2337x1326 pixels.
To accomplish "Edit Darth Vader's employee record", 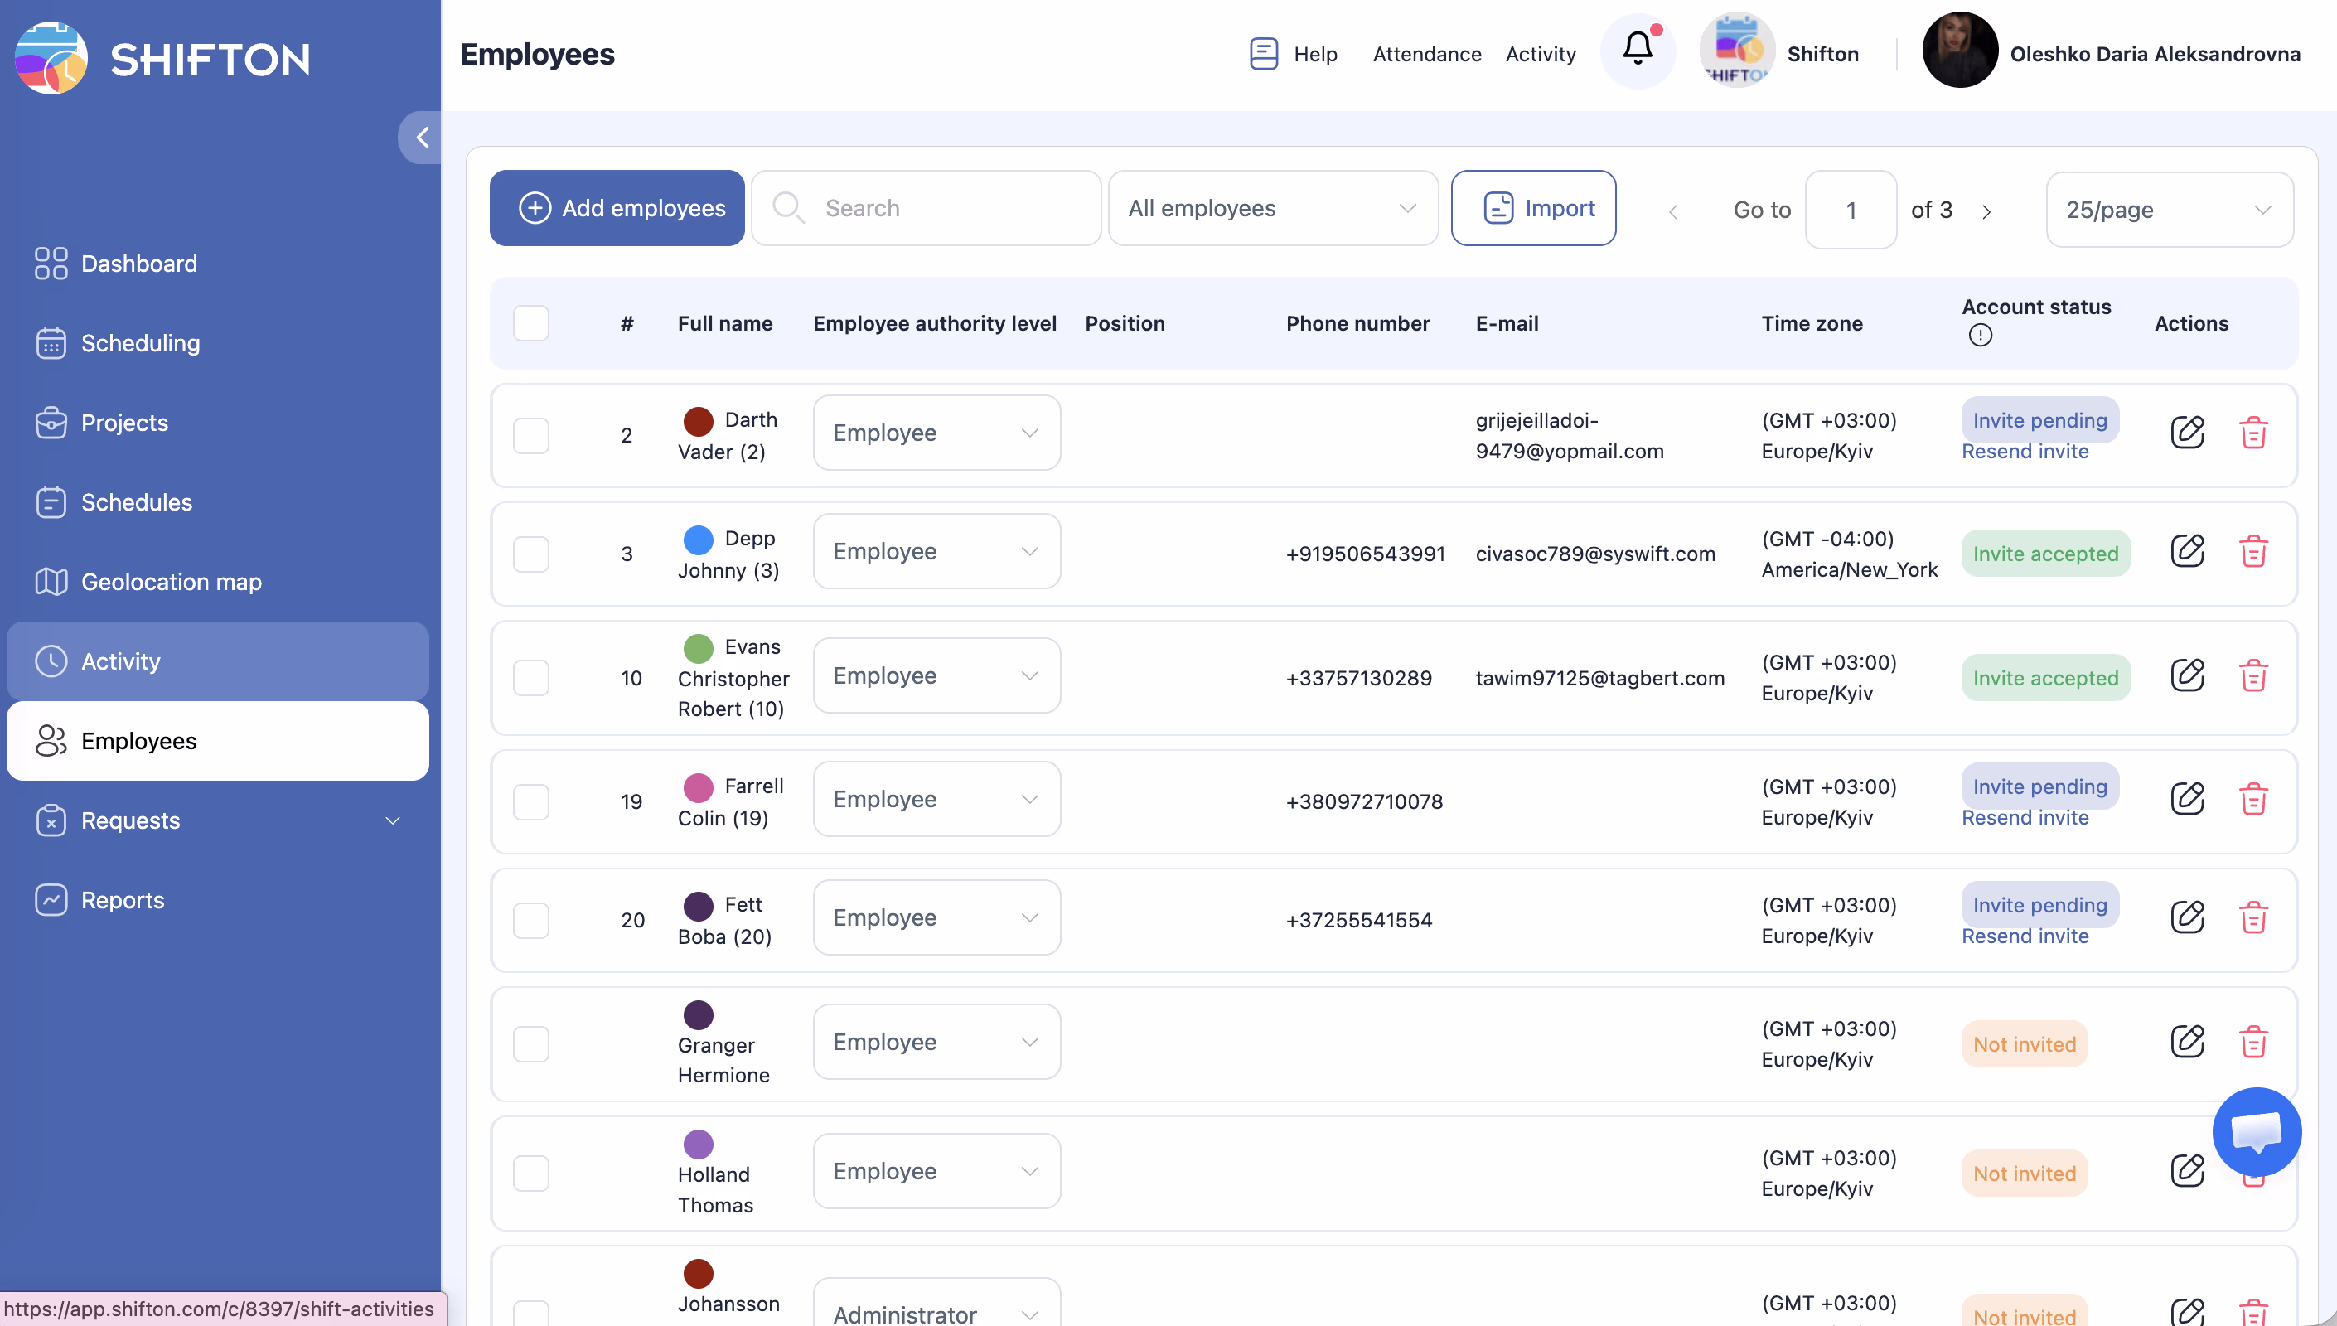I will (x=2187, y=433).
